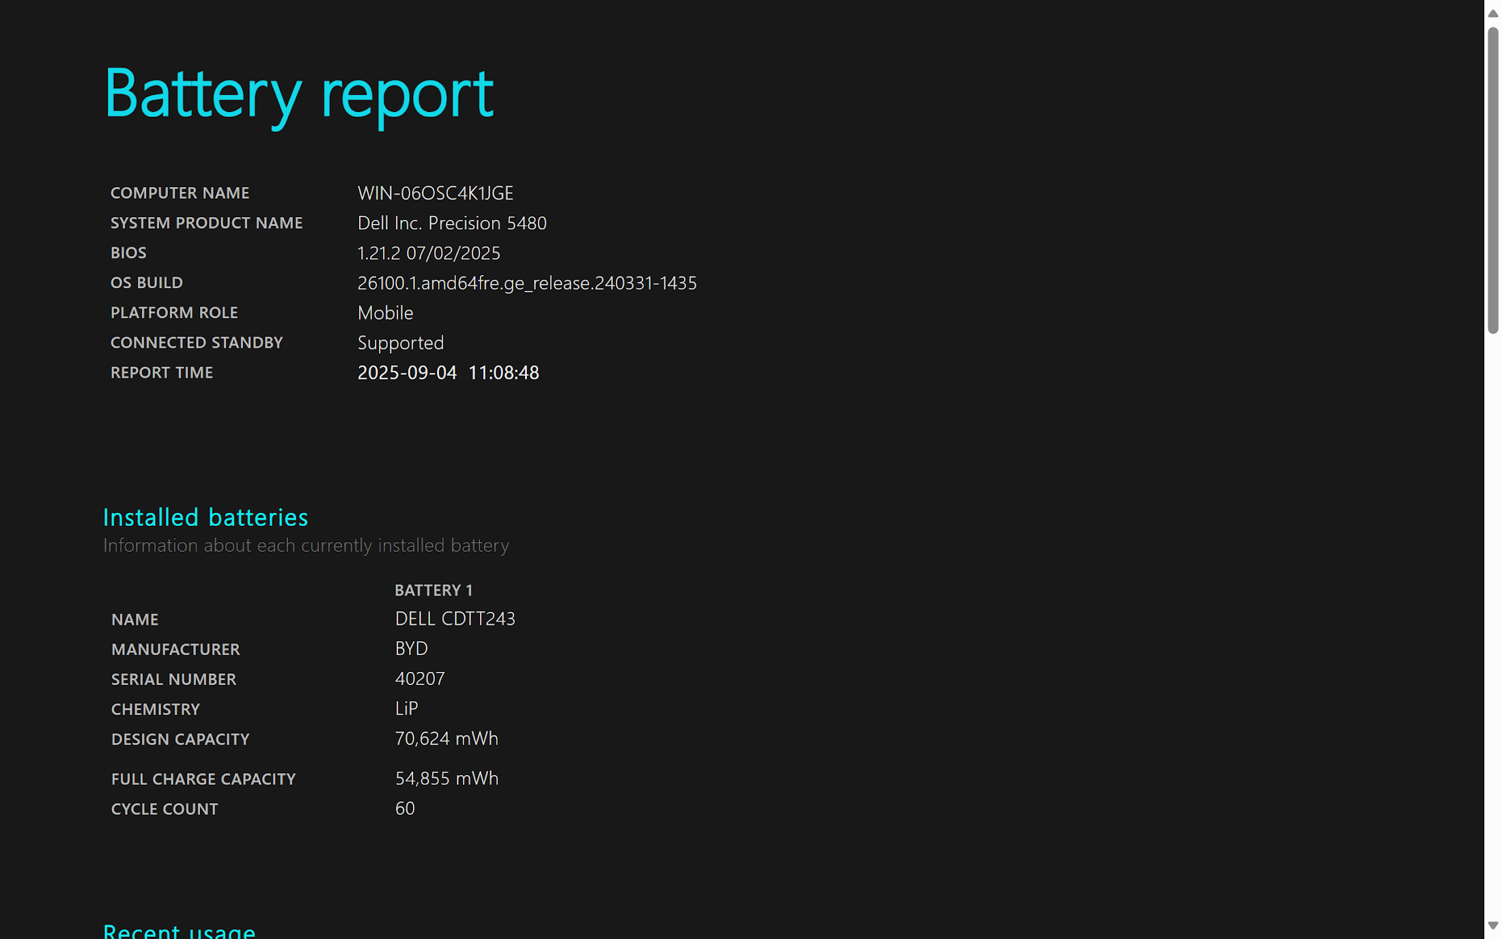Click the CHEMISTRY label
The height and width of the screenshot is (939, 1502).
coord(156,710)
